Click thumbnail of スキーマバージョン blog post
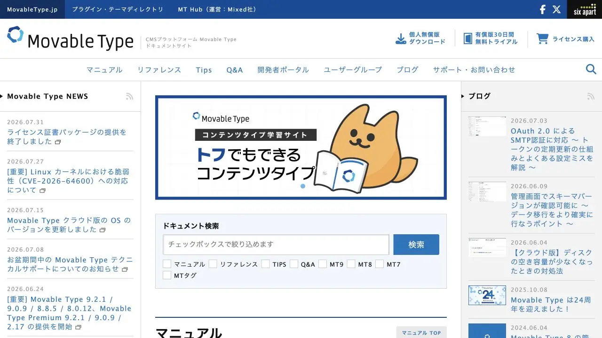Viewport: 602px width, 338px height. point(487,192)
